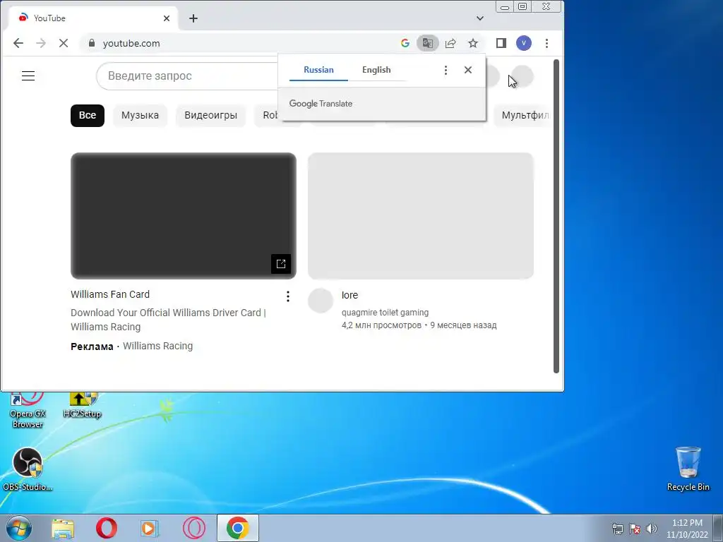Select English in translate popup
The height and width of the screenshot is (542, 723).
point(376,70)
